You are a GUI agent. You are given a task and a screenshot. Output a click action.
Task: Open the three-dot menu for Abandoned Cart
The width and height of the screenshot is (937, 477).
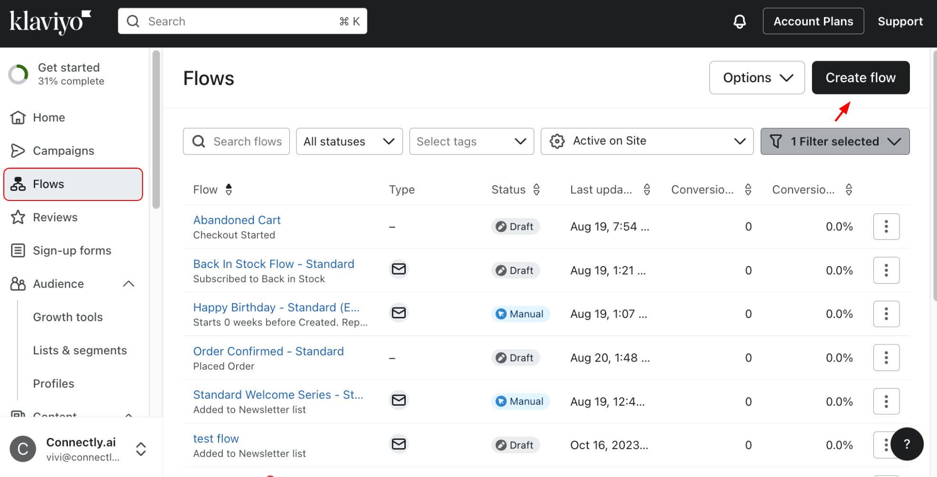pos(886,227)
